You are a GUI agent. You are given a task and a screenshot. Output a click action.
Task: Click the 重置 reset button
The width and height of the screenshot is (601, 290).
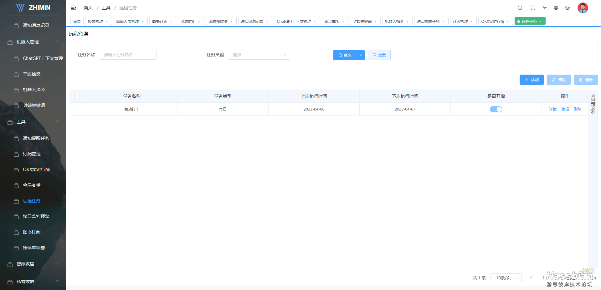[x=379, y=55]
